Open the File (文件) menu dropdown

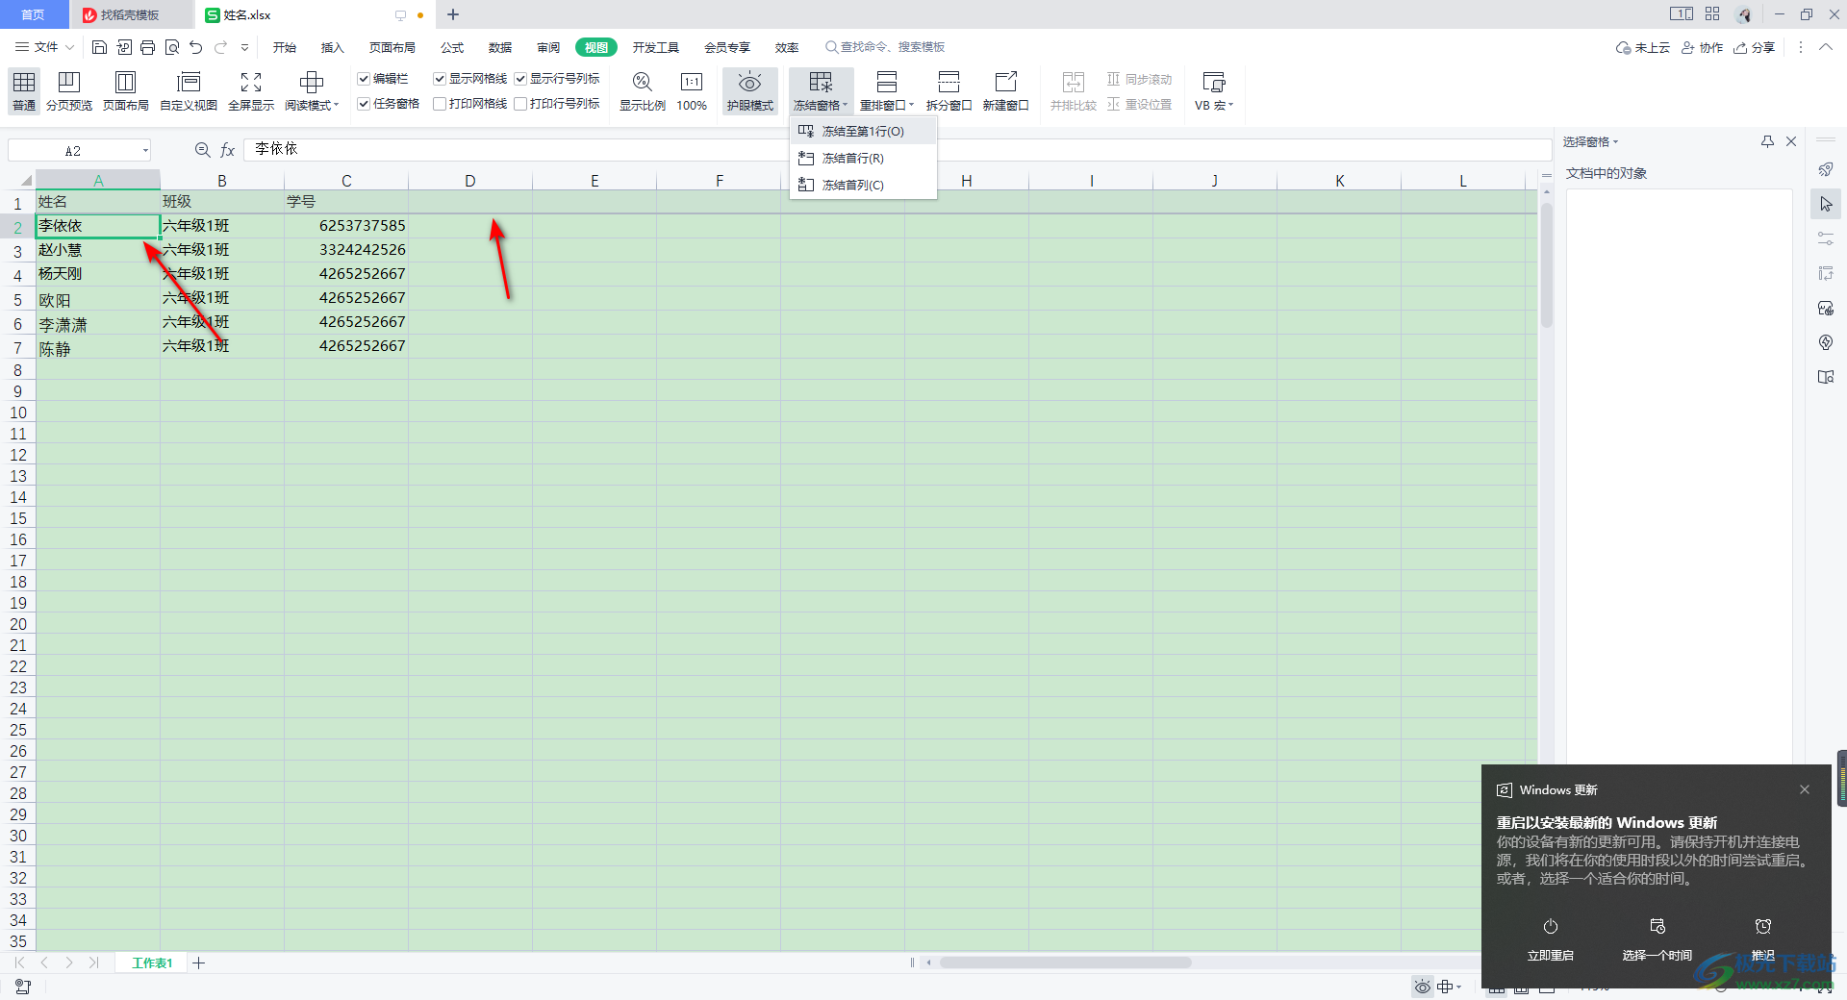pyautogui.click(x=45, y=47)
